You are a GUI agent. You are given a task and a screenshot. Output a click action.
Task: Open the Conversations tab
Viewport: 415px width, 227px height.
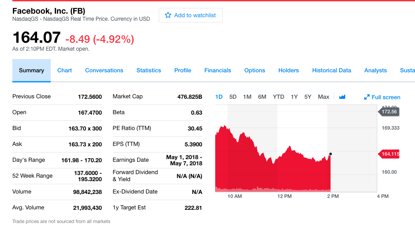[104, 71]
